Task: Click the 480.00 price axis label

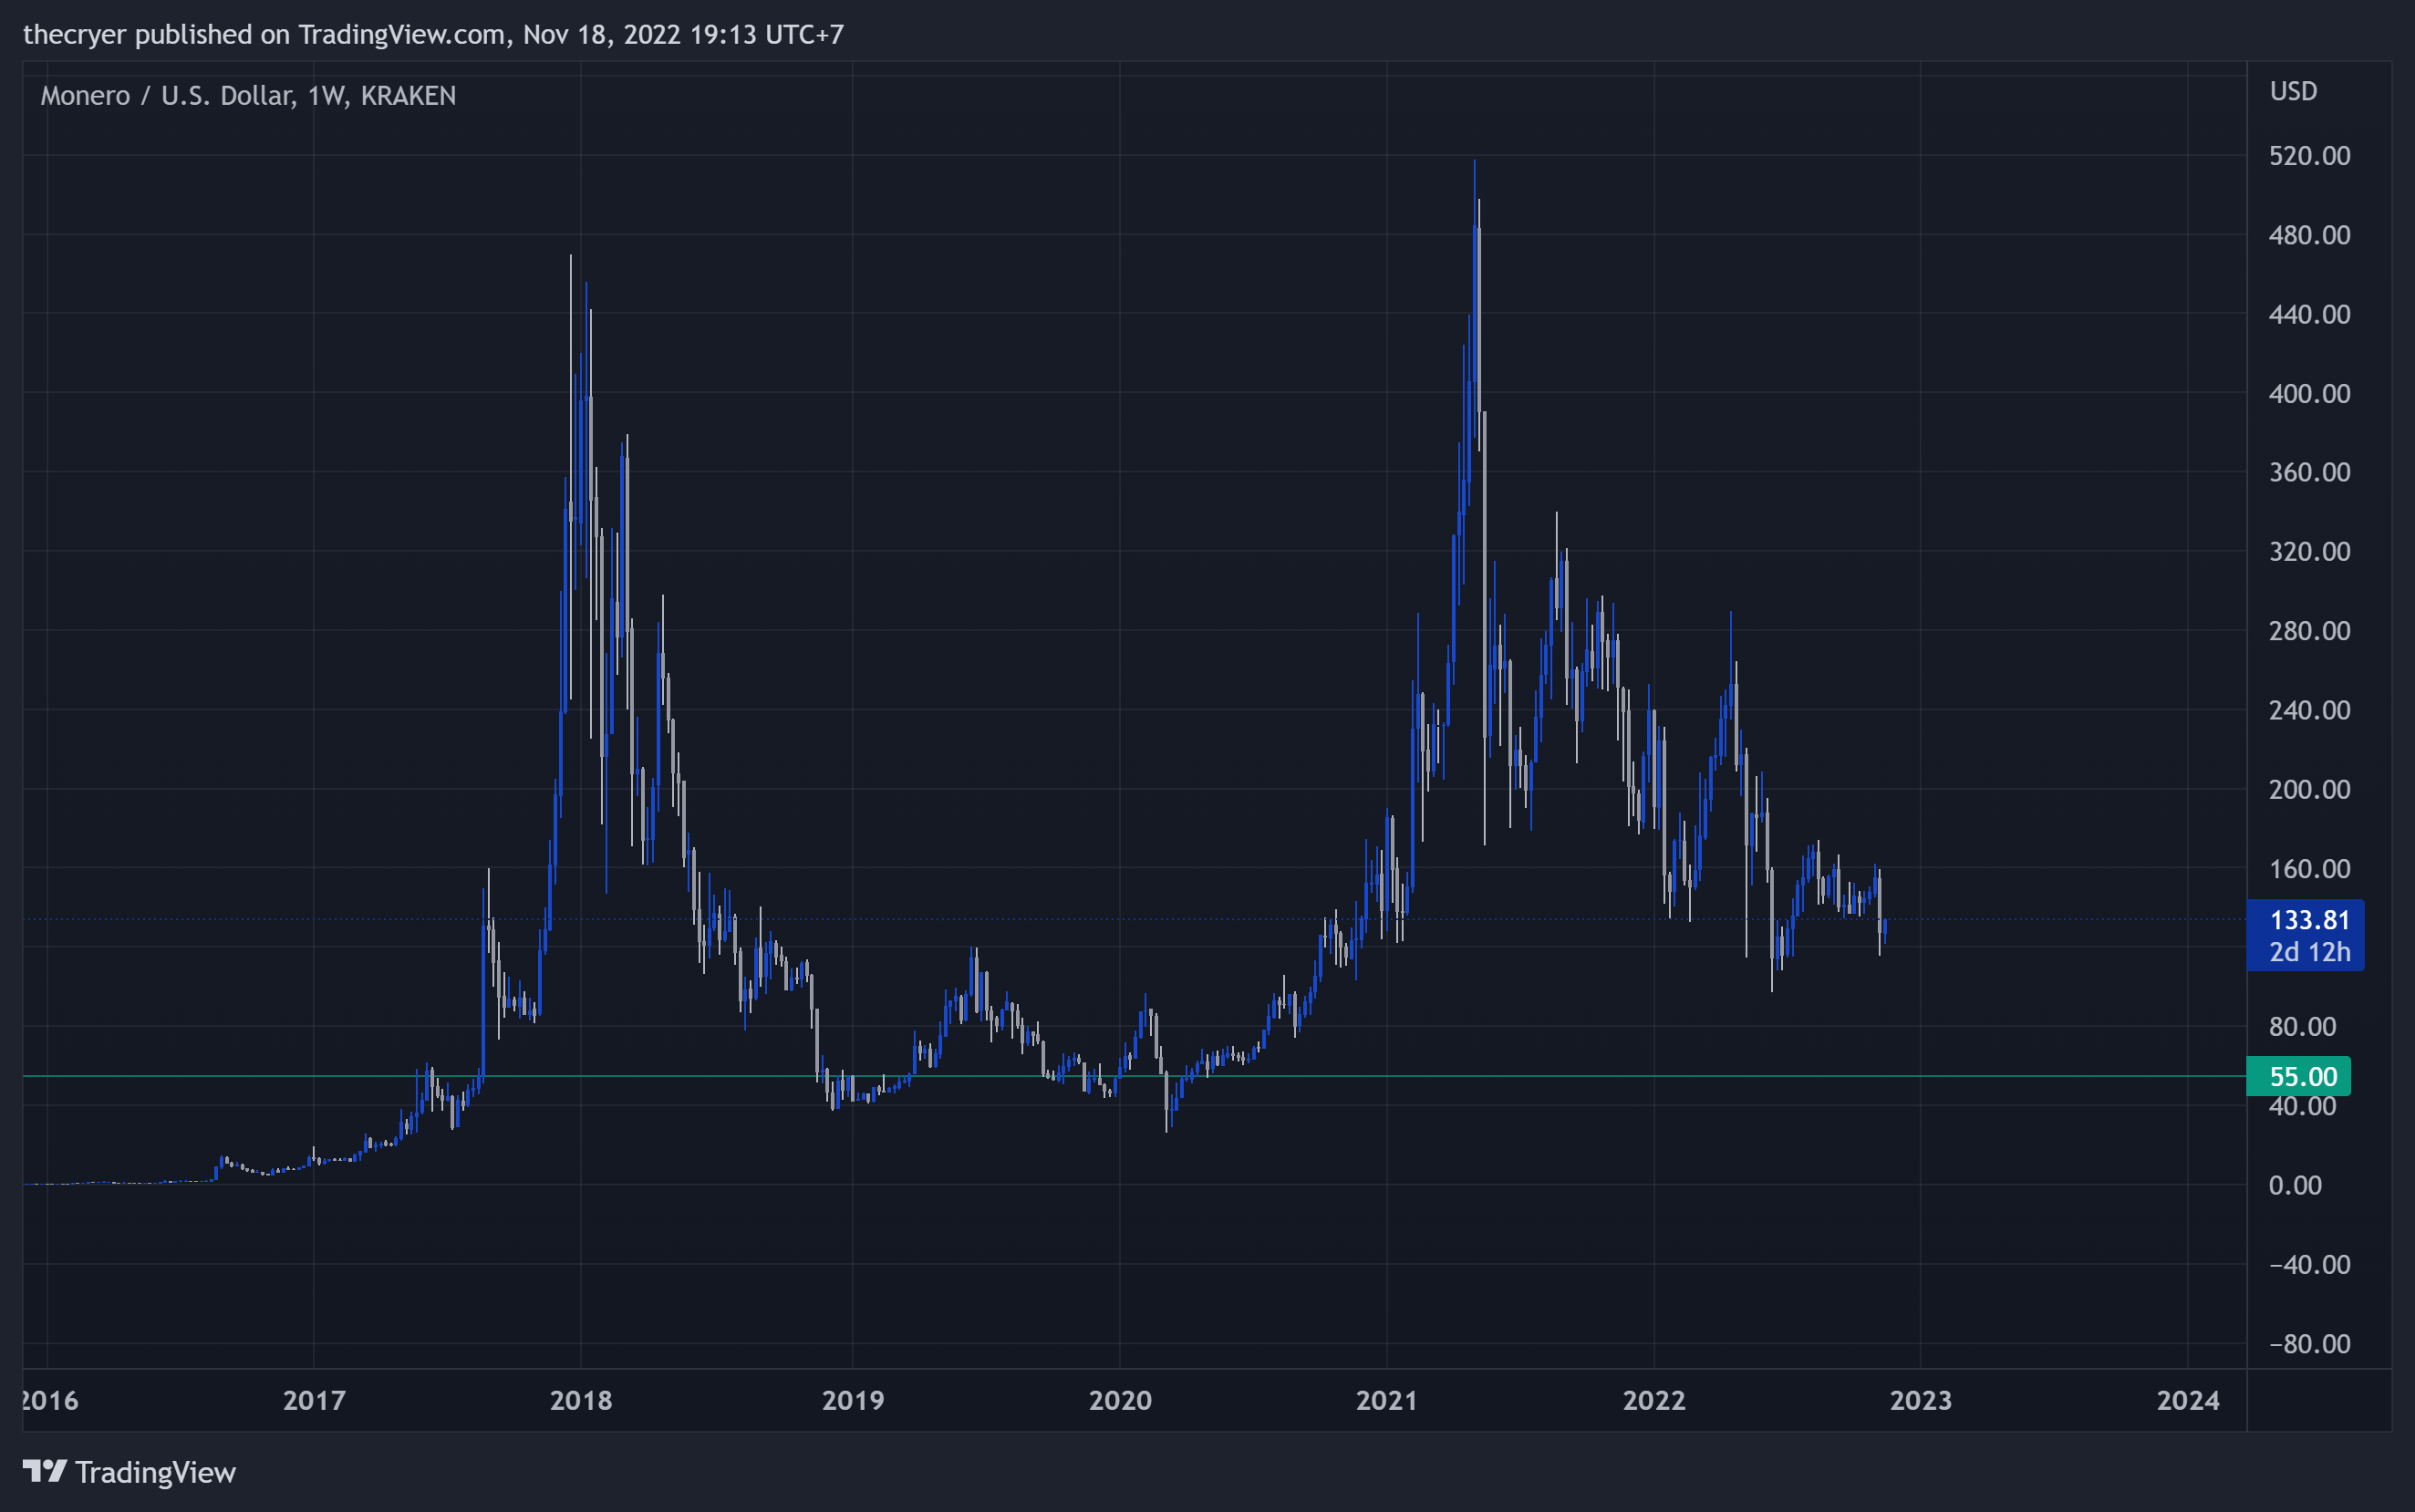Action: (x=2309, y=235)
